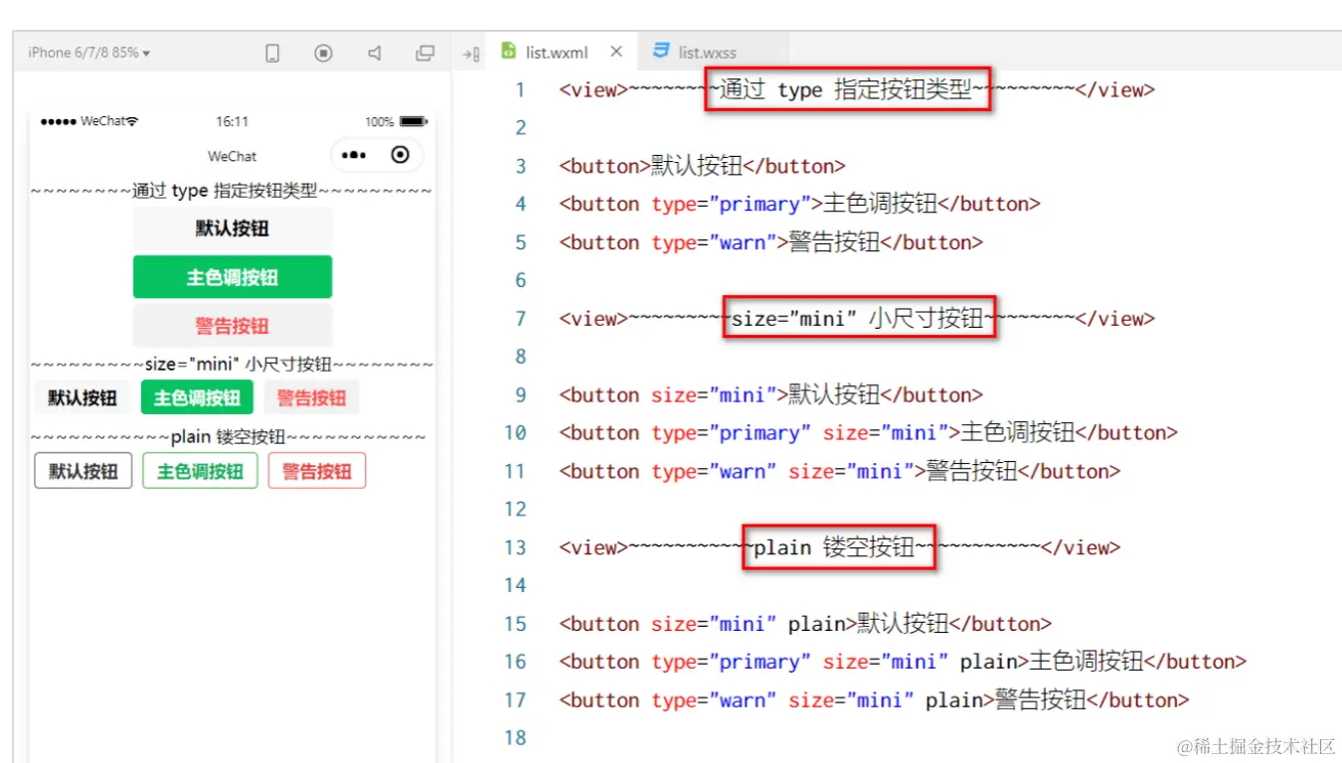The image size is (1342, 763).
Task: Click code line 15 plain default button
Action: click(805, 624)
